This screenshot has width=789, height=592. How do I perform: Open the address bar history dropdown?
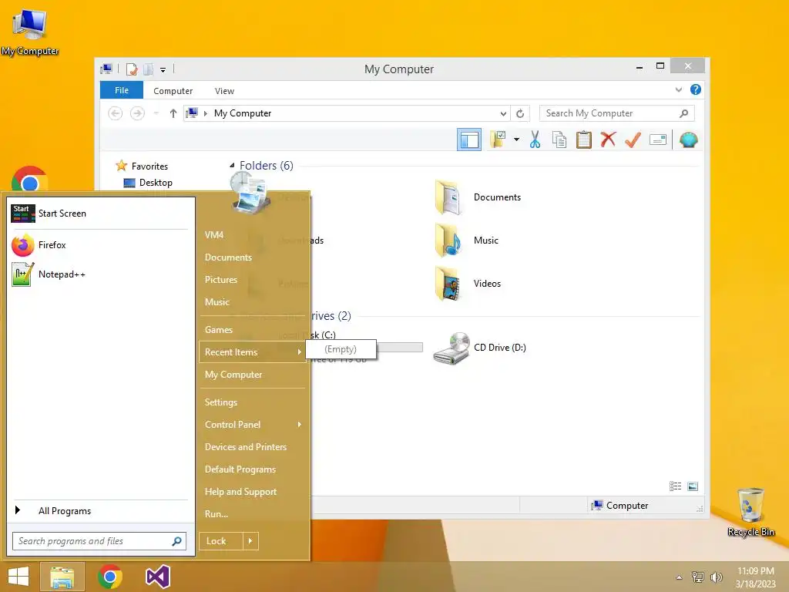[x=503, y=113]
